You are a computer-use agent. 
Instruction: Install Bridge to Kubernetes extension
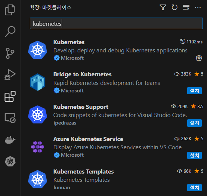pos(194,91)
